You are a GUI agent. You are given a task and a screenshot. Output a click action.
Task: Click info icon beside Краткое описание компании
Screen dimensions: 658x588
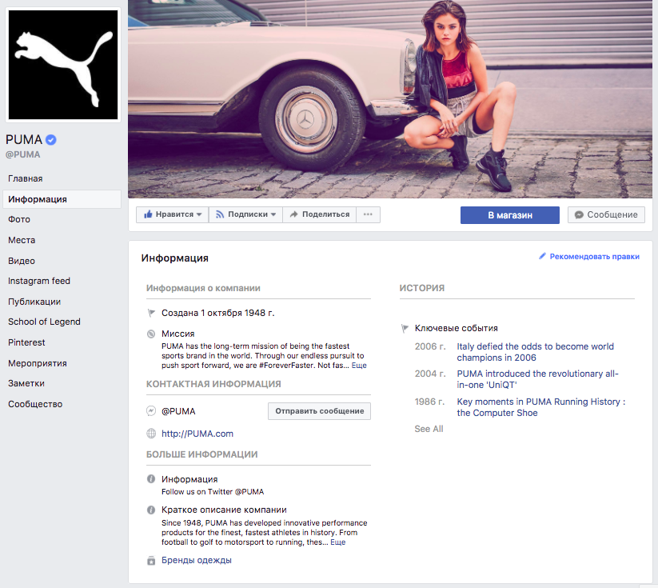click(151, 510)
